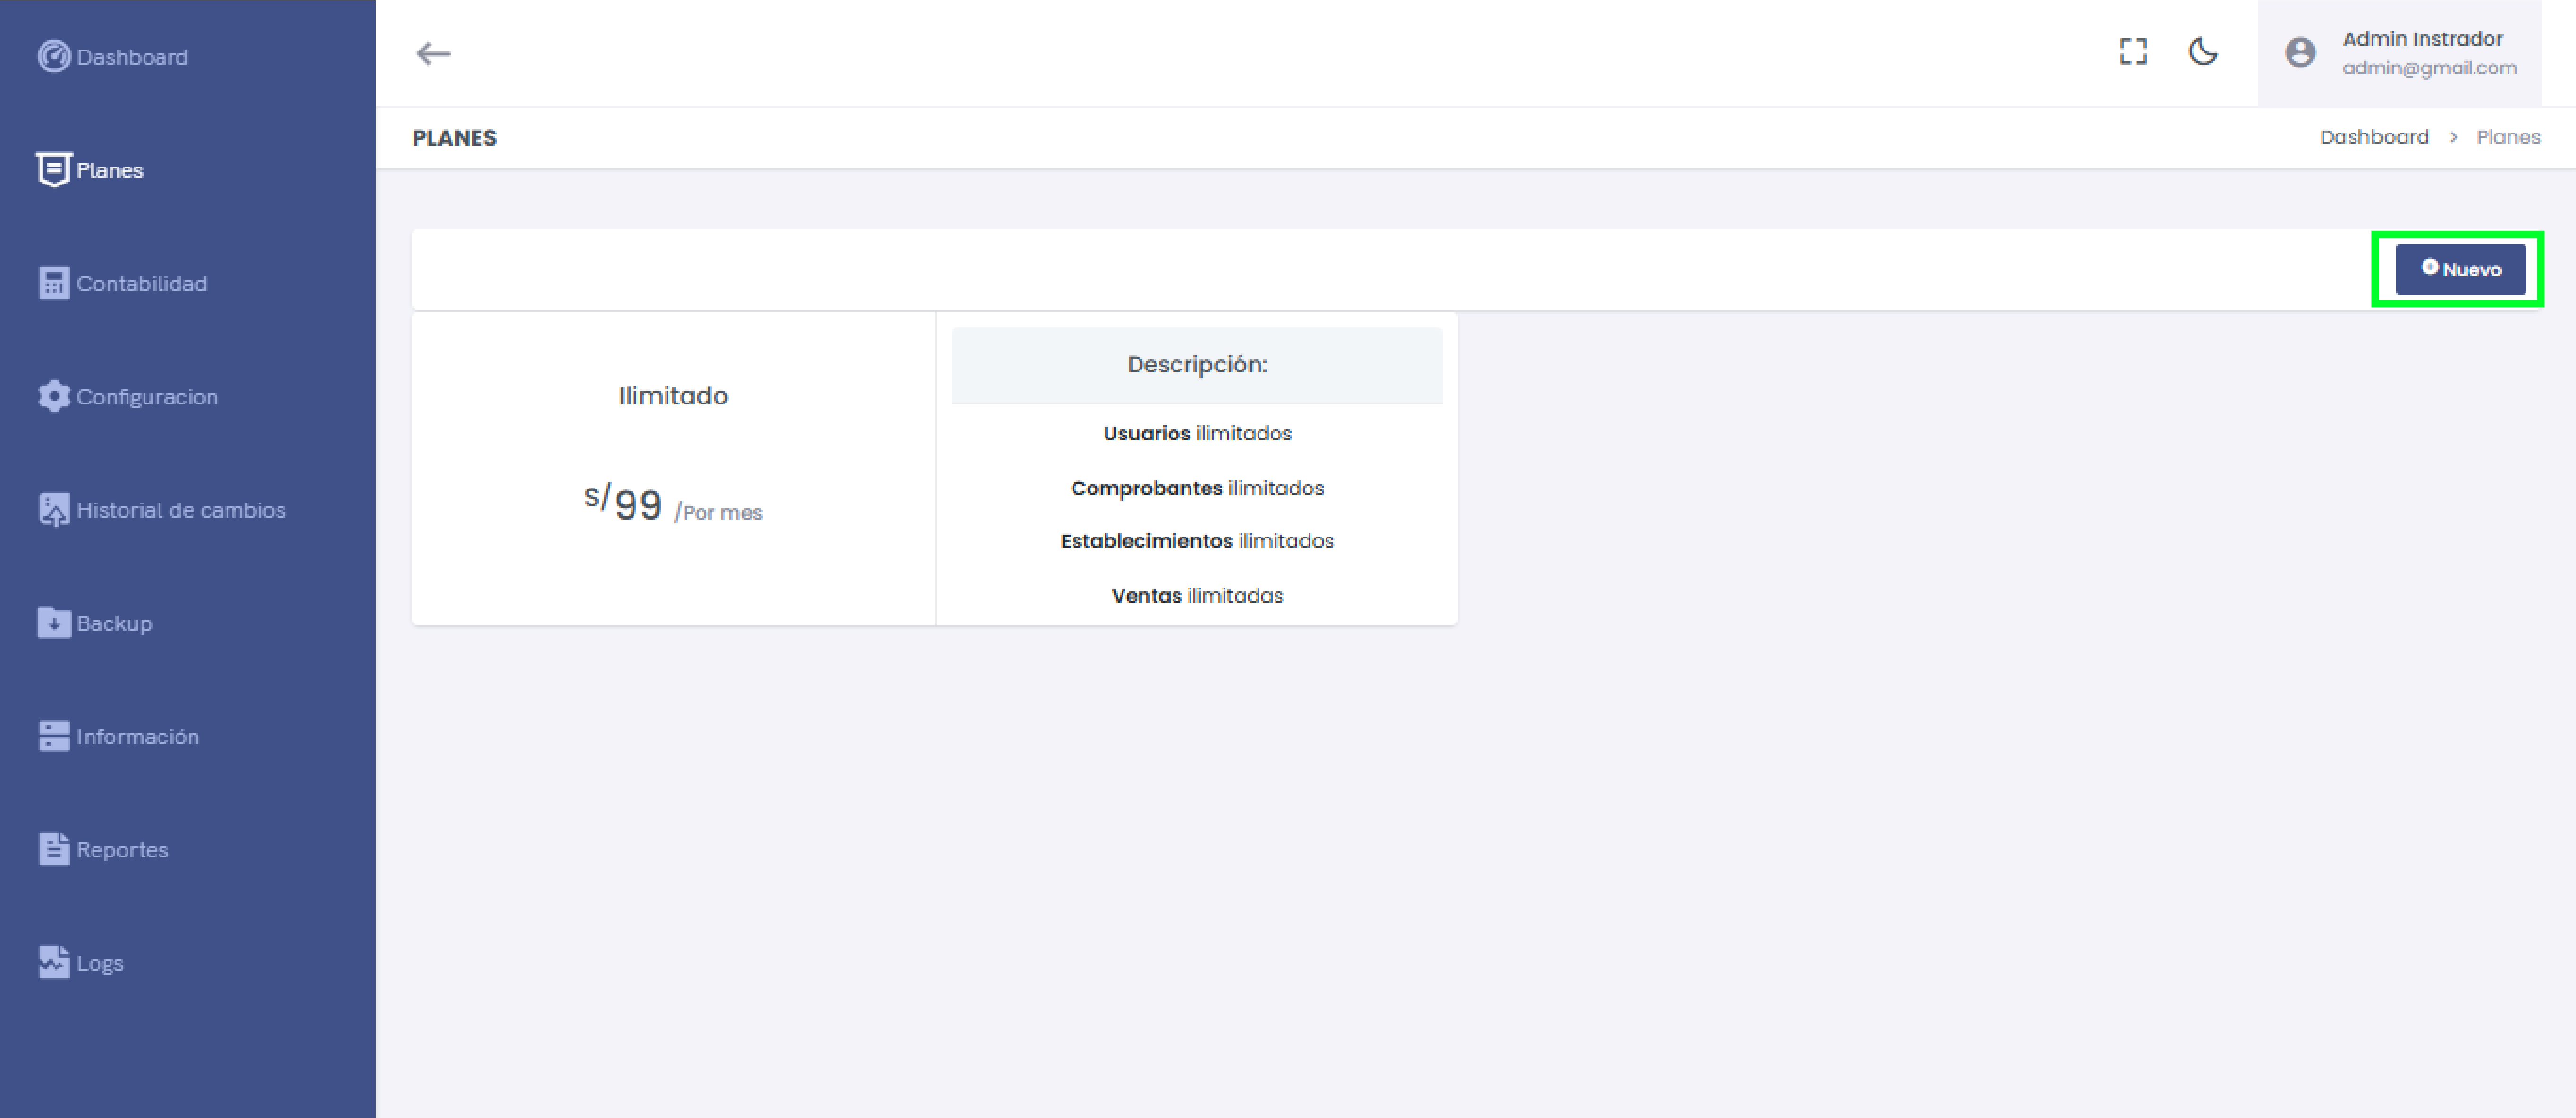Click the Información server icon
This screenshot has width=2576, height=1118.
pyautogui.click(x=53, y=736)
